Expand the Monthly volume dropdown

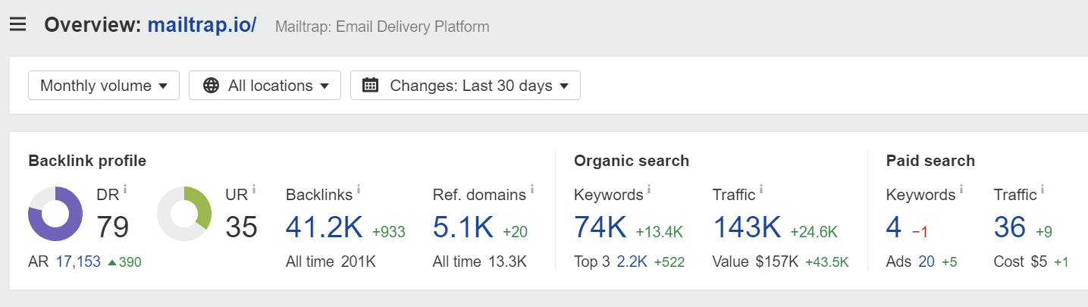click(104, 86)
